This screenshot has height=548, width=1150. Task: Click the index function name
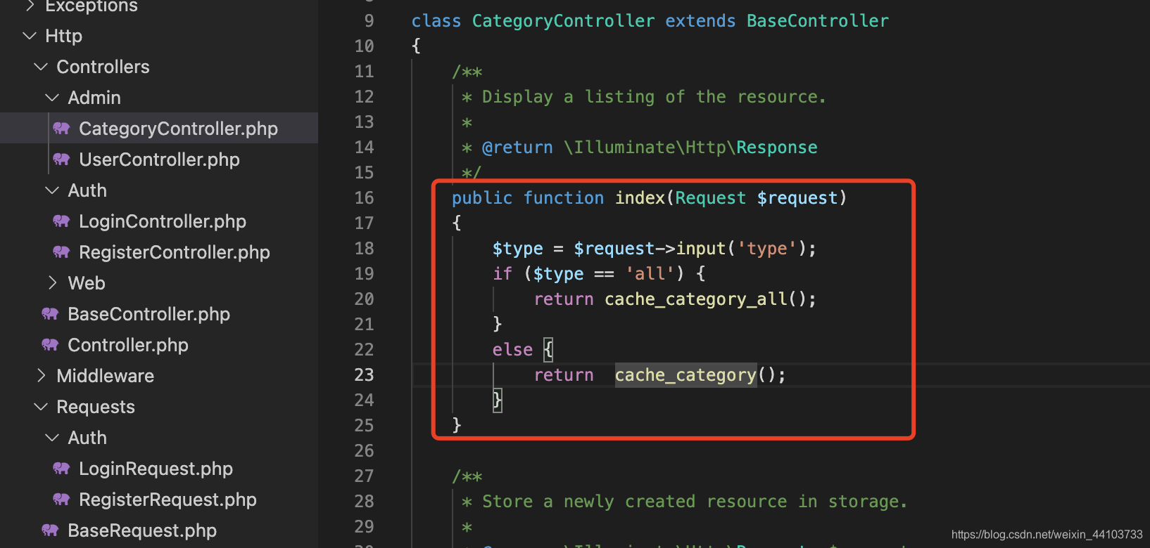tap(640, 198)
